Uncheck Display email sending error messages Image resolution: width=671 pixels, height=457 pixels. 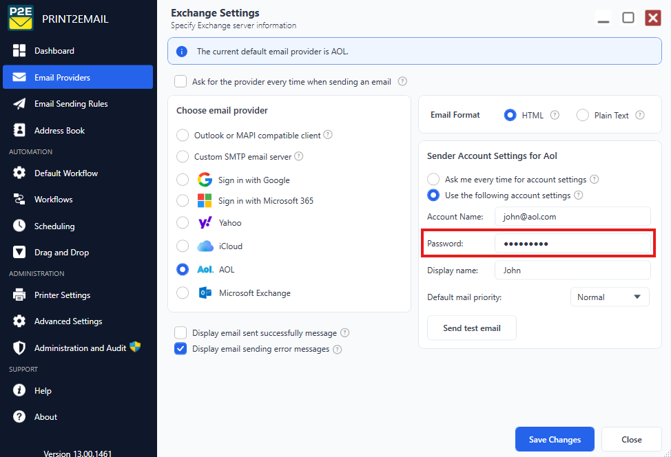point(180,349)
